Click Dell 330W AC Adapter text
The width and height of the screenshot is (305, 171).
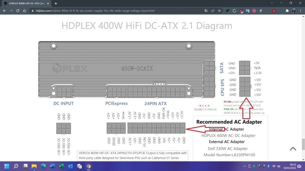coord(228,149)
